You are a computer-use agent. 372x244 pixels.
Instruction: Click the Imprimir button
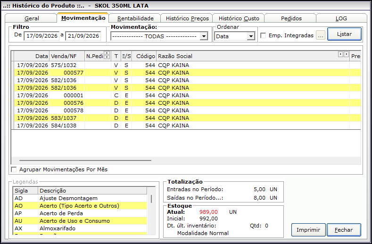[308, 230]
